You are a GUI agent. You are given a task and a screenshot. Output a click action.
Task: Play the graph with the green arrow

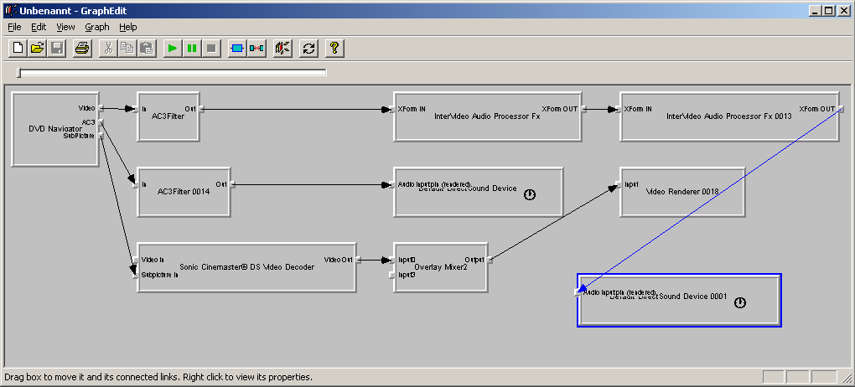pyautogui.click(x=172, y=48)
